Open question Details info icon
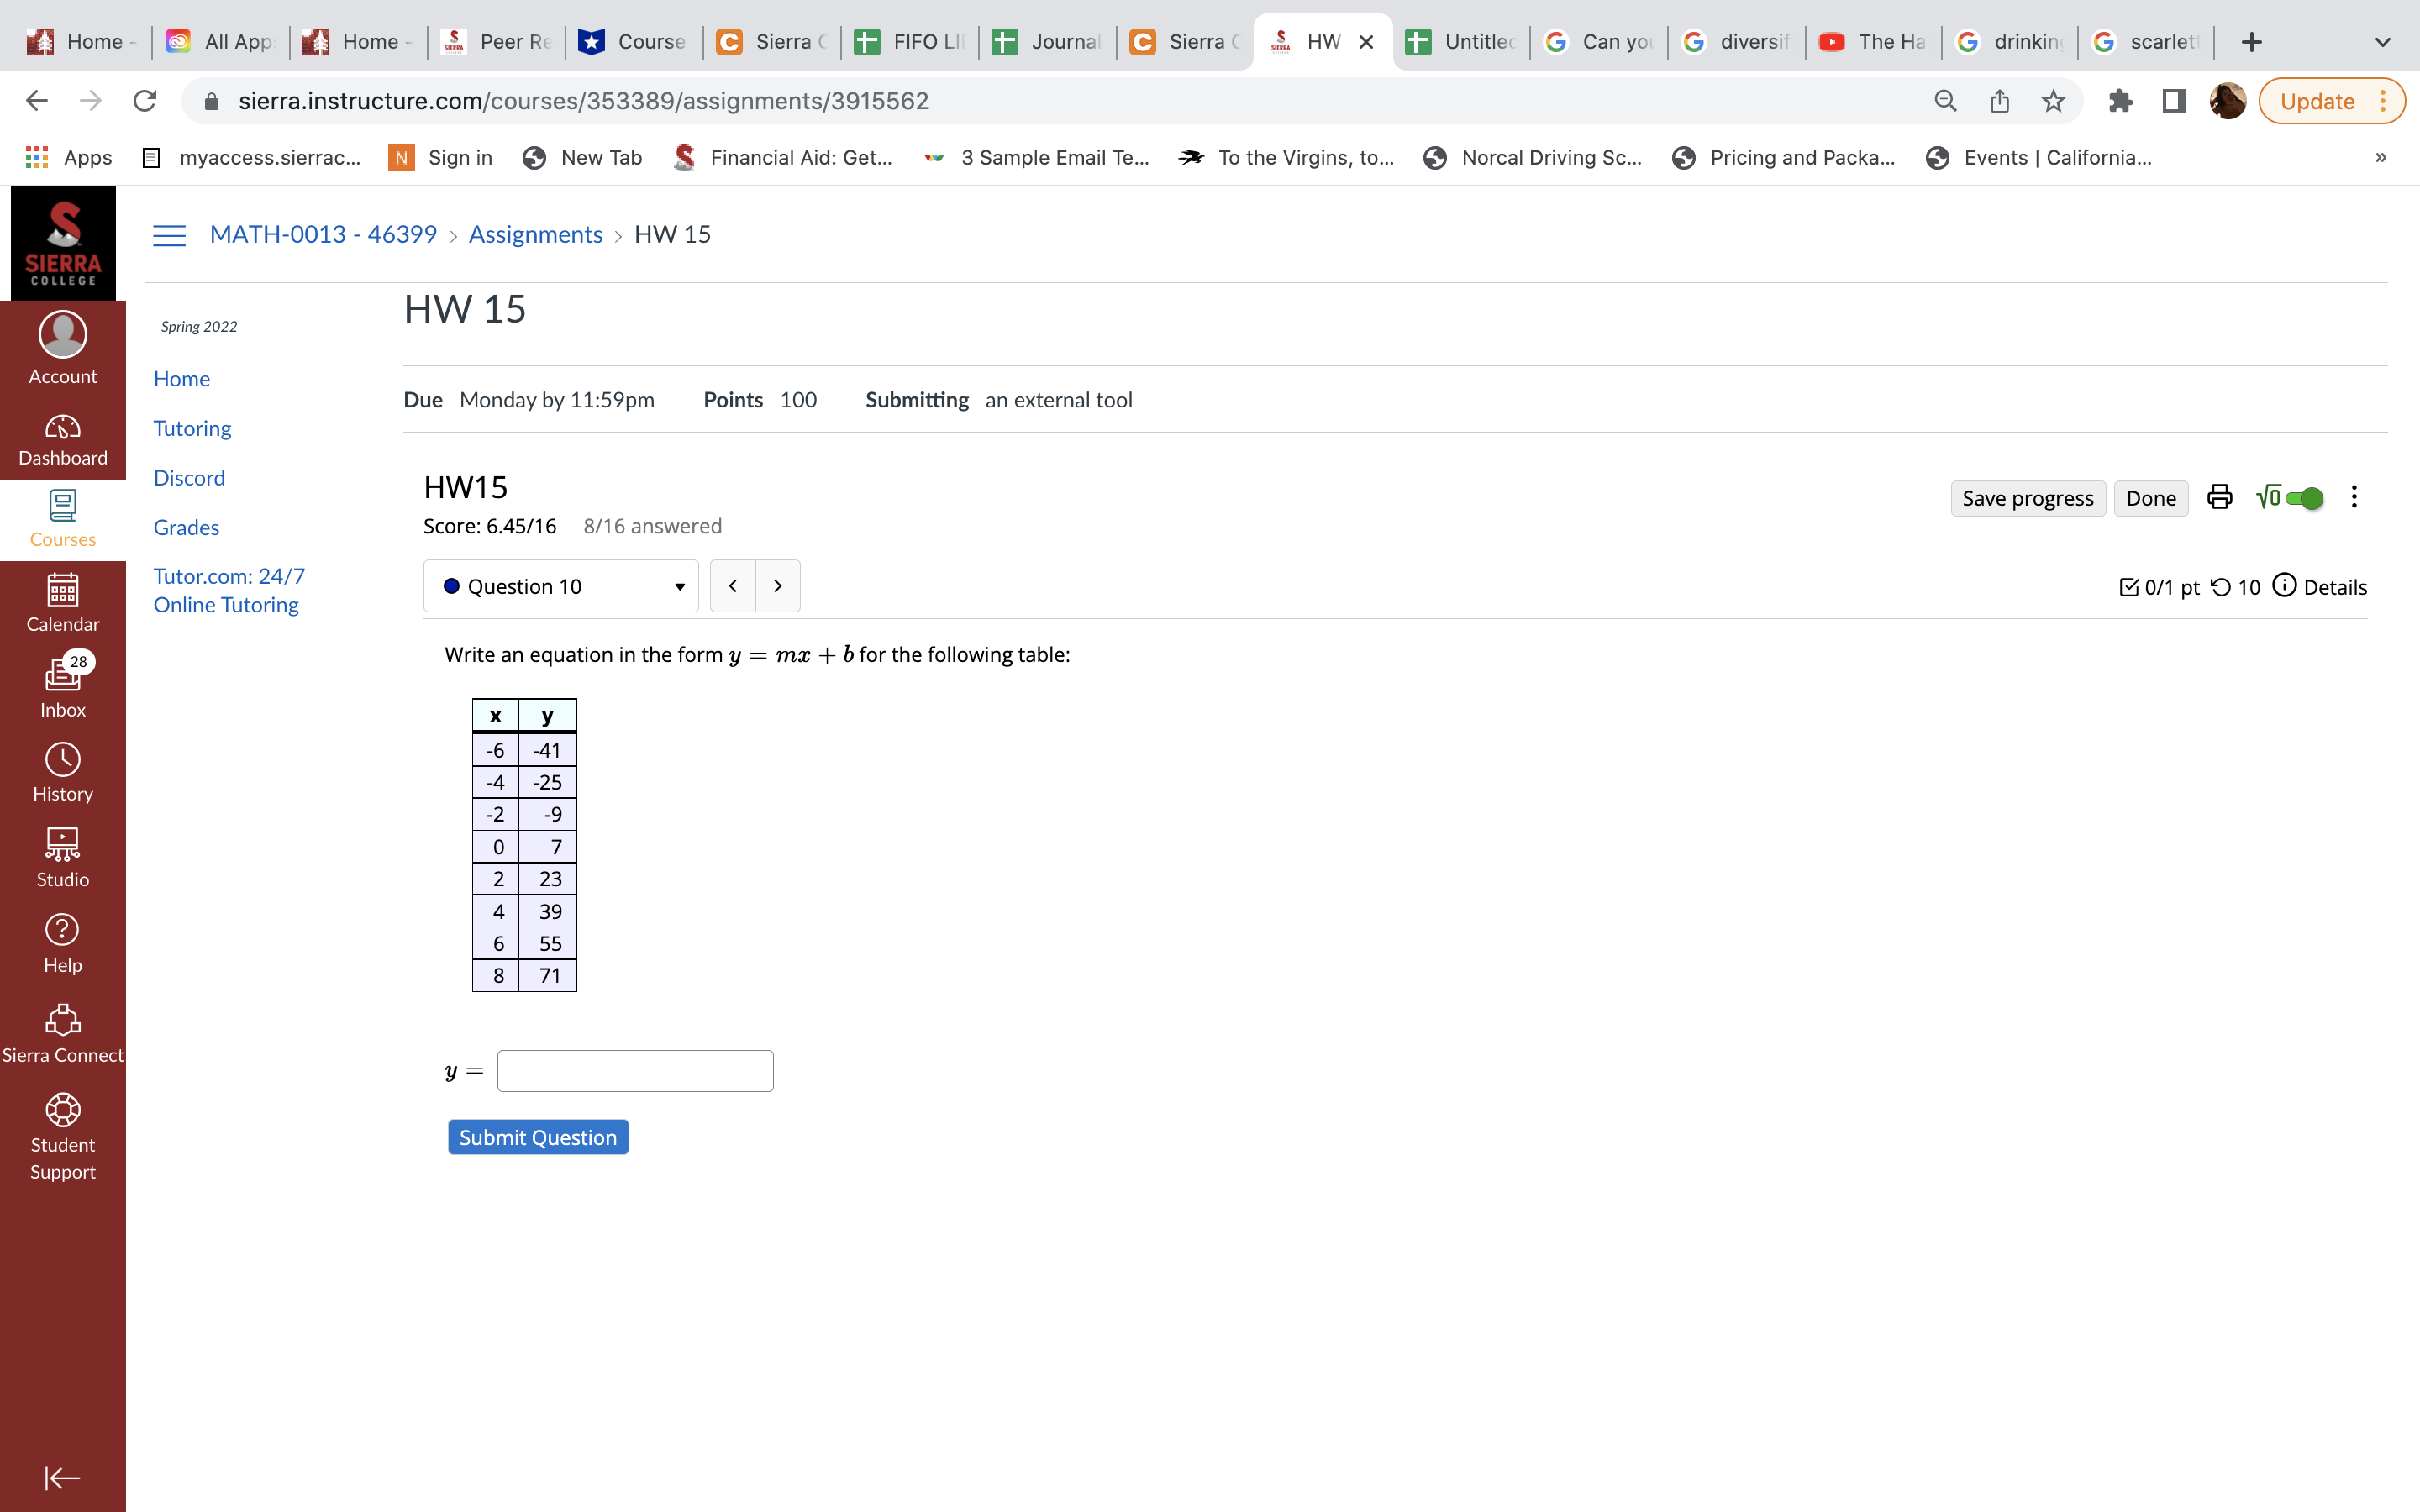This screenshot has height=1512, width=2420. (2284, 586)
